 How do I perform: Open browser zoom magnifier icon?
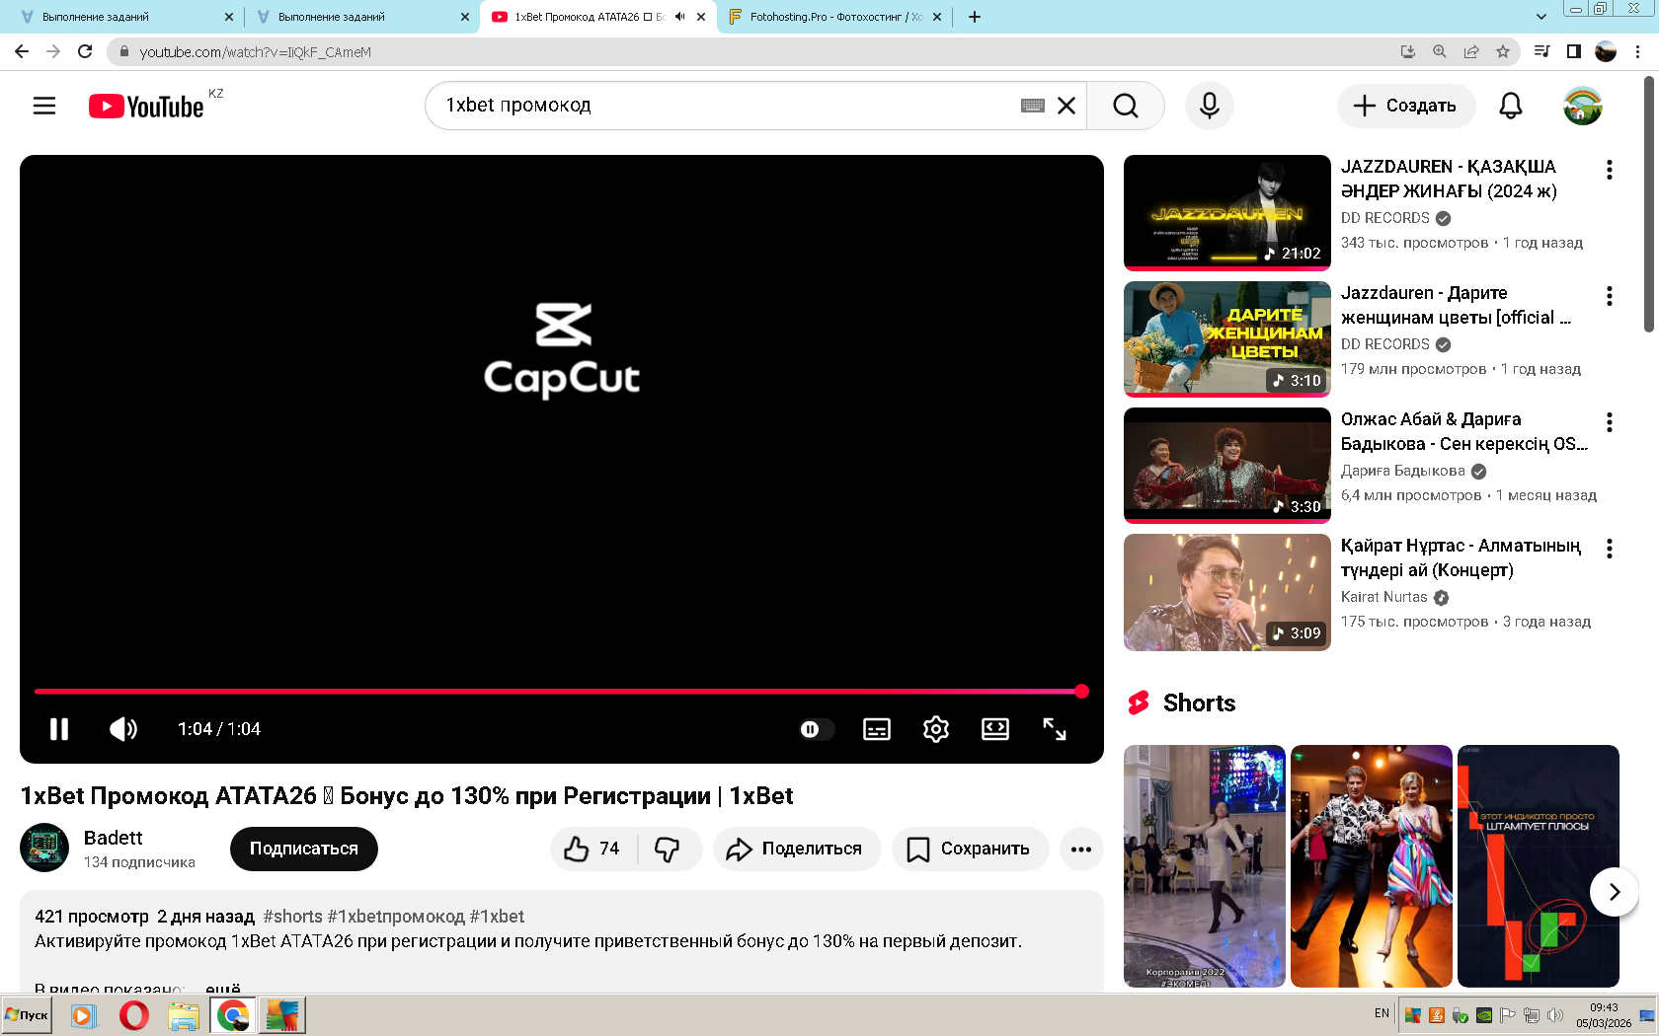(x=1440, y=51)
